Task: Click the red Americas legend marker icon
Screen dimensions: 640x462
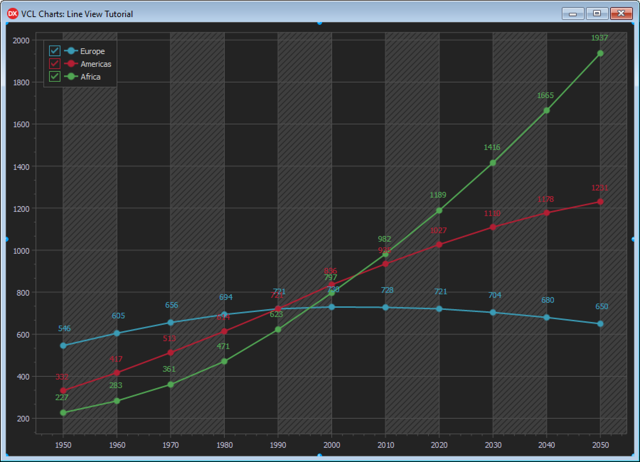Action: (71, 64)
